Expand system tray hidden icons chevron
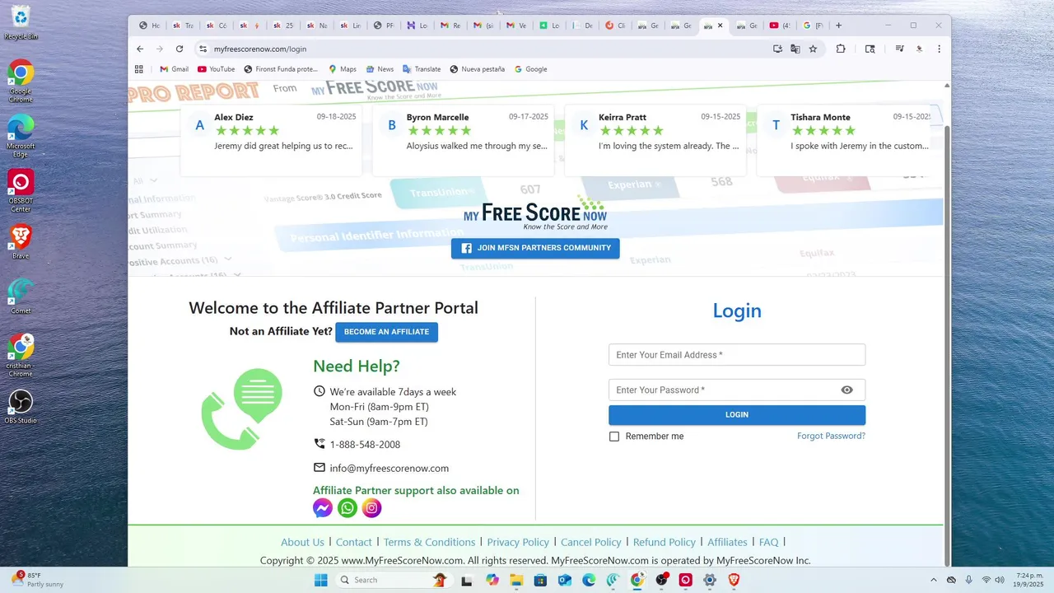 coord(933,580)
